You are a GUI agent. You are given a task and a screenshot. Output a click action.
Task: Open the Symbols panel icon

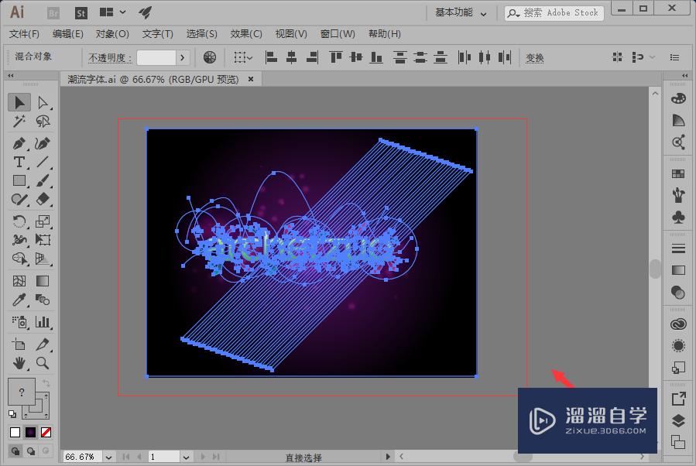(678, 218)
